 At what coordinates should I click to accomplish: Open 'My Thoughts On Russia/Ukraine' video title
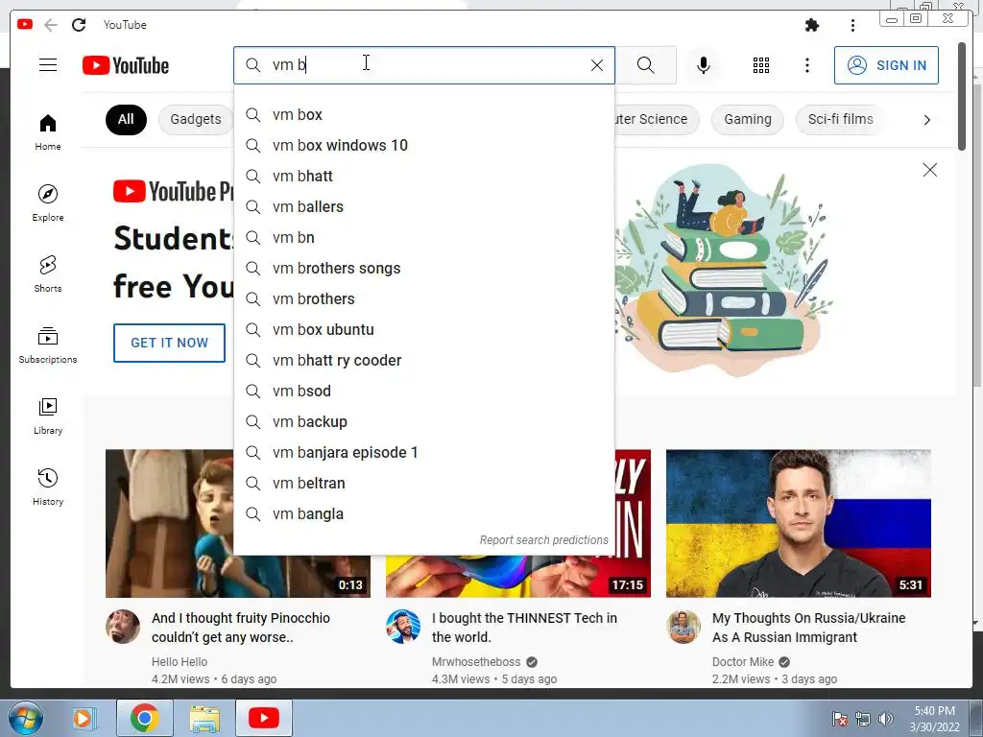coord(808,628)
